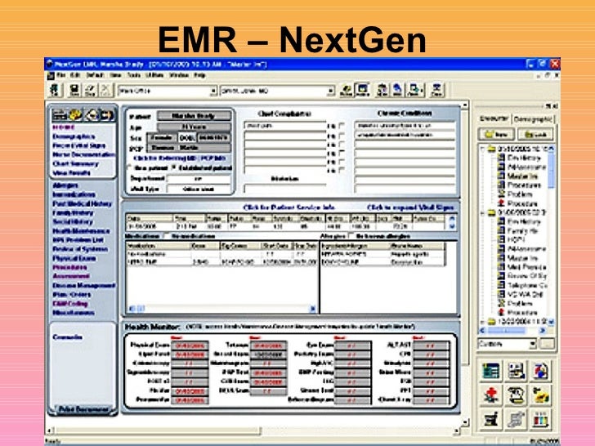The width and height of the screenshot is (595, 446).
Task: Click the first icon atop the left navigation panel
Action: point(60,115)
